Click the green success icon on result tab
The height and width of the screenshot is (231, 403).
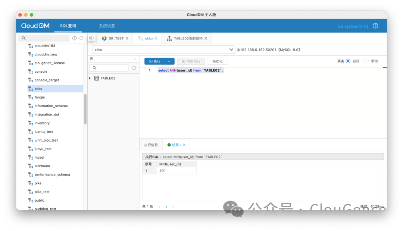[169, 145]
